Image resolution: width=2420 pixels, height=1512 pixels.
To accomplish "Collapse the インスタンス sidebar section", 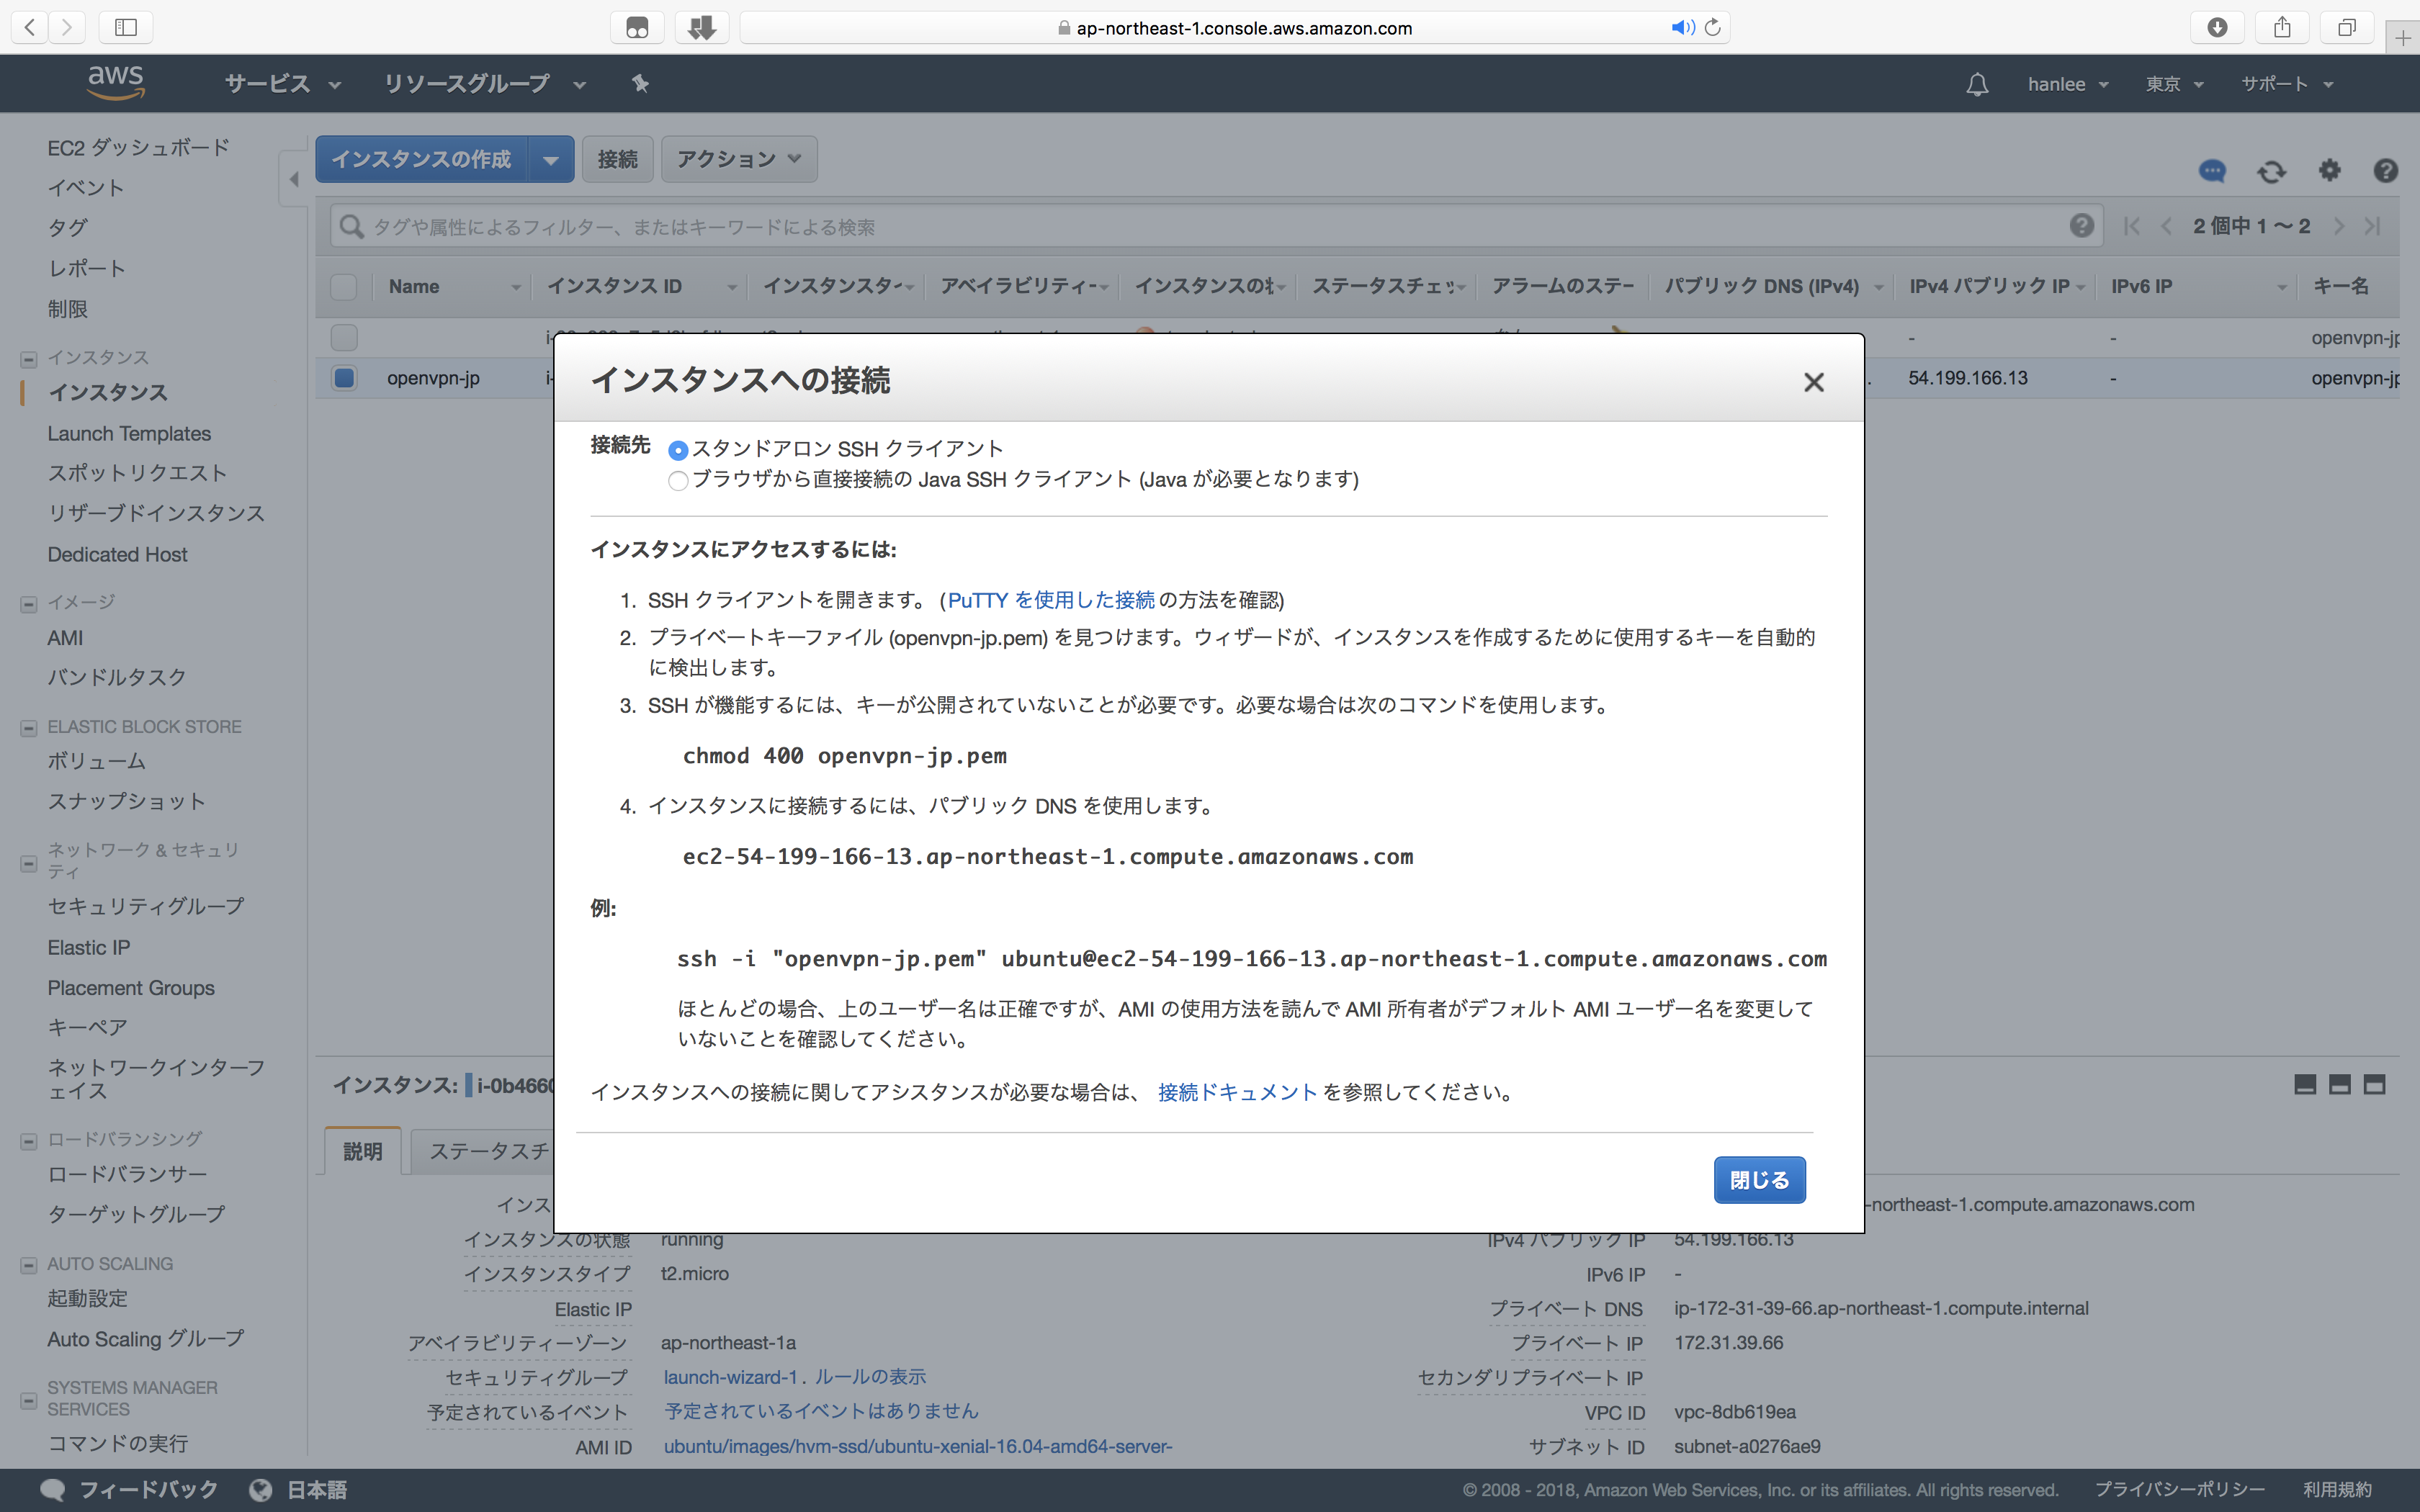I will (29, 359).
